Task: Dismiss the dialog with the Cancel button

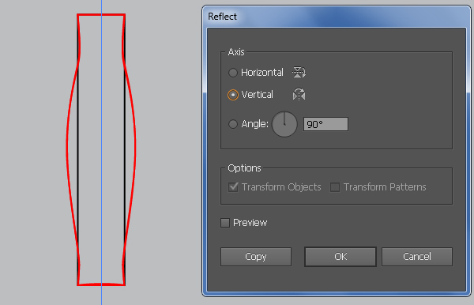Action: point(417,257)
